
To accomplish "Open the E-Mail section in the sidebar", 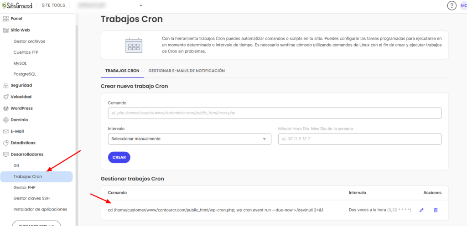I will pyautogui.click(x=17, y=131).
